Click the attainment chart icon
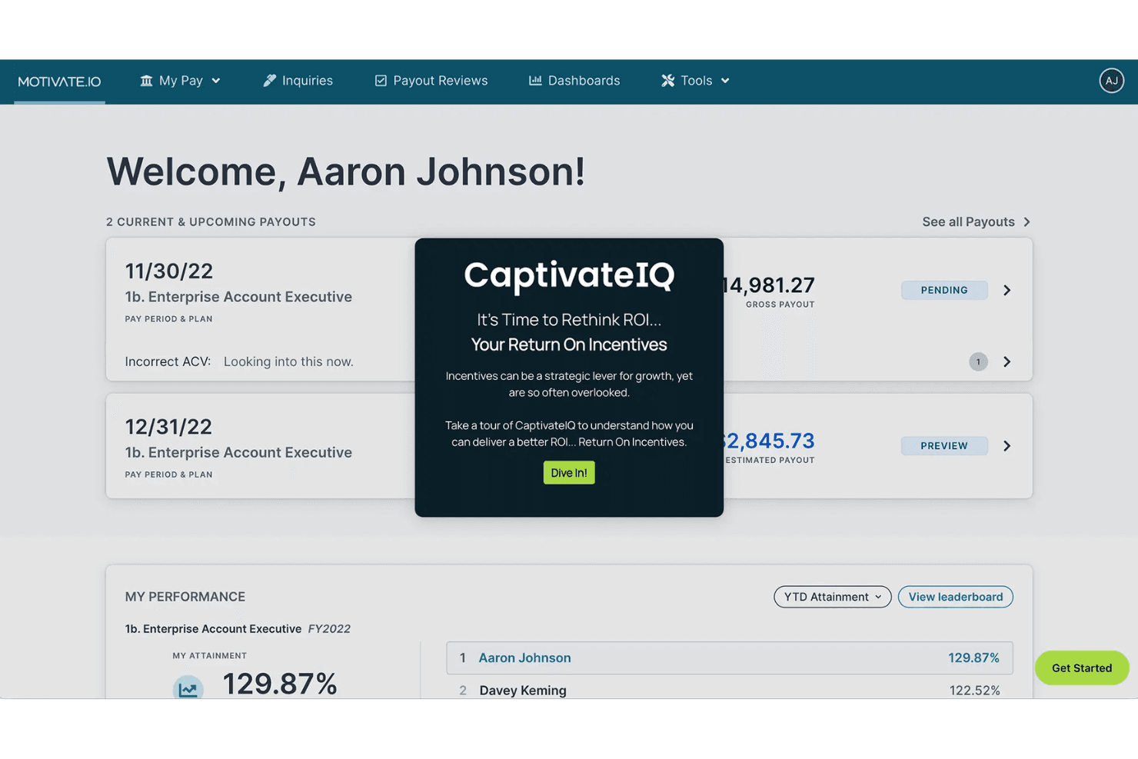This screenshot has width=1138, height=759. [188, 688]
